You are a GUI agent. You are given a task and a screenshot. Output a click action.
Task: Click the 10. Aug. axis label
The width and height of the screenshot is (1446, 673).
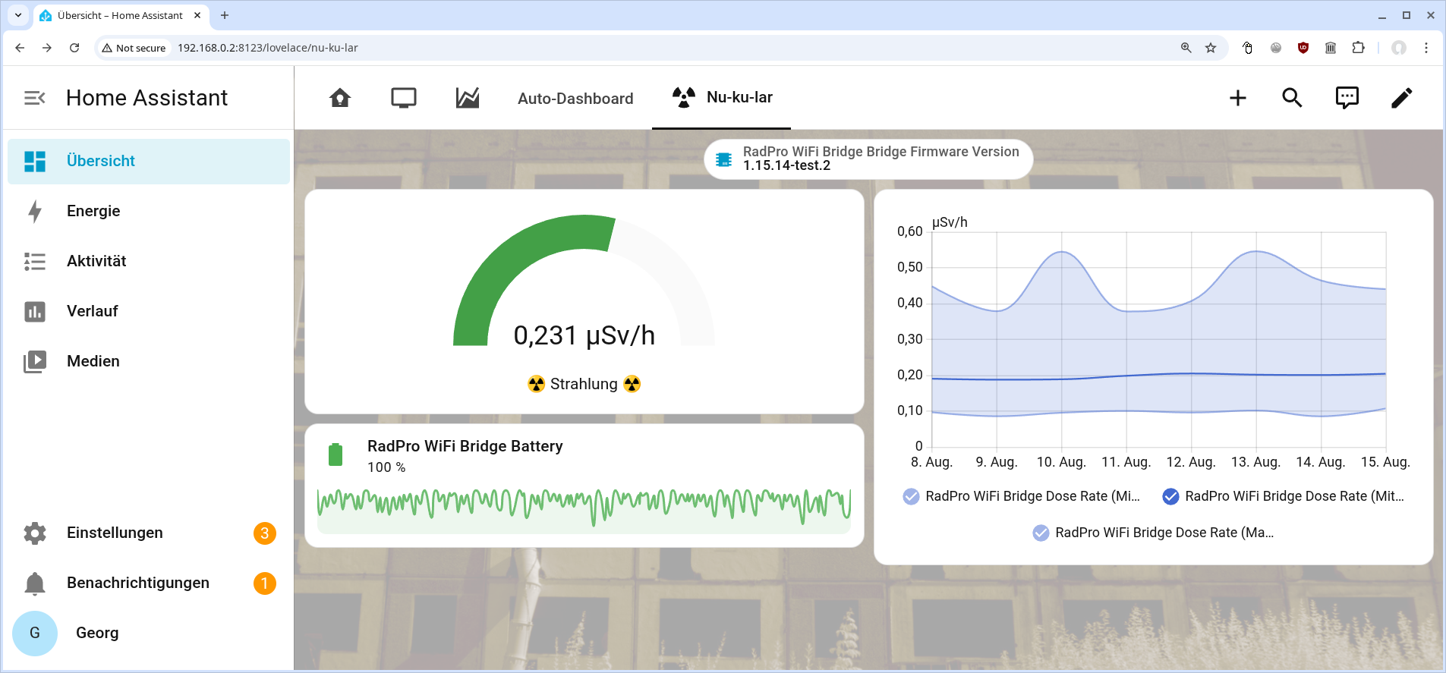1061,462
